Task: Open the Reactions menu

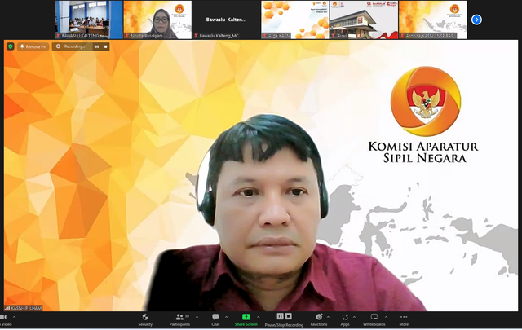Action: 319,319
